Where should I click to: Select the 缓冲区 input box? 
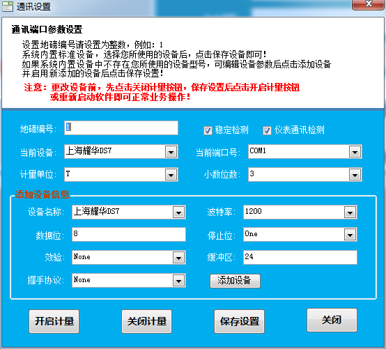tap(300, 258)
